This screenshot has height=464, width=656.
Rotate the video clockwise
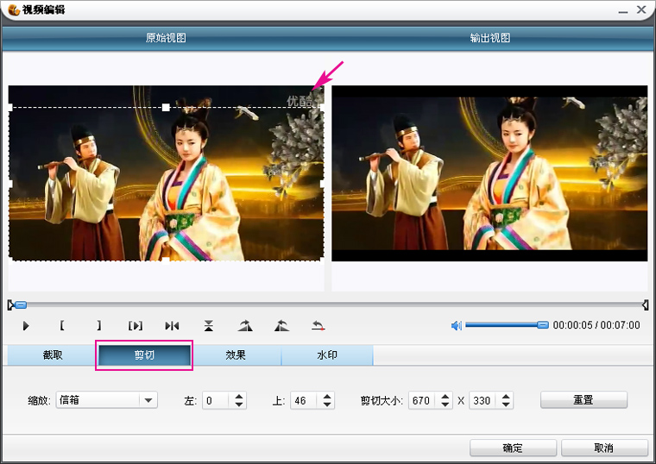click(245, 326)
